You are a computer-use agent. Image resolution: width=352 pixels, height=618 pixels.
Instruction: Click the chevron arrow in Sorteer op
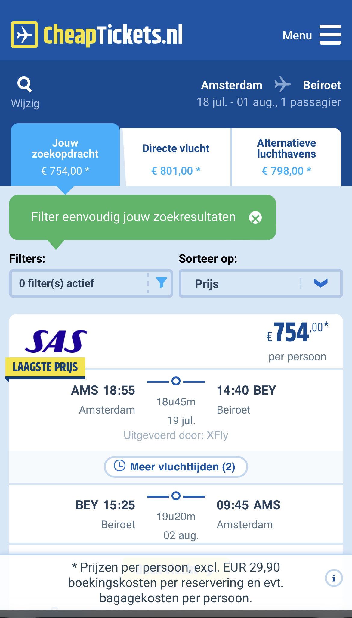point(321,283)
